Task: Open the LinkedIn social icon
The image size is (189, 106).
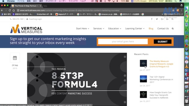Action: 167,19
